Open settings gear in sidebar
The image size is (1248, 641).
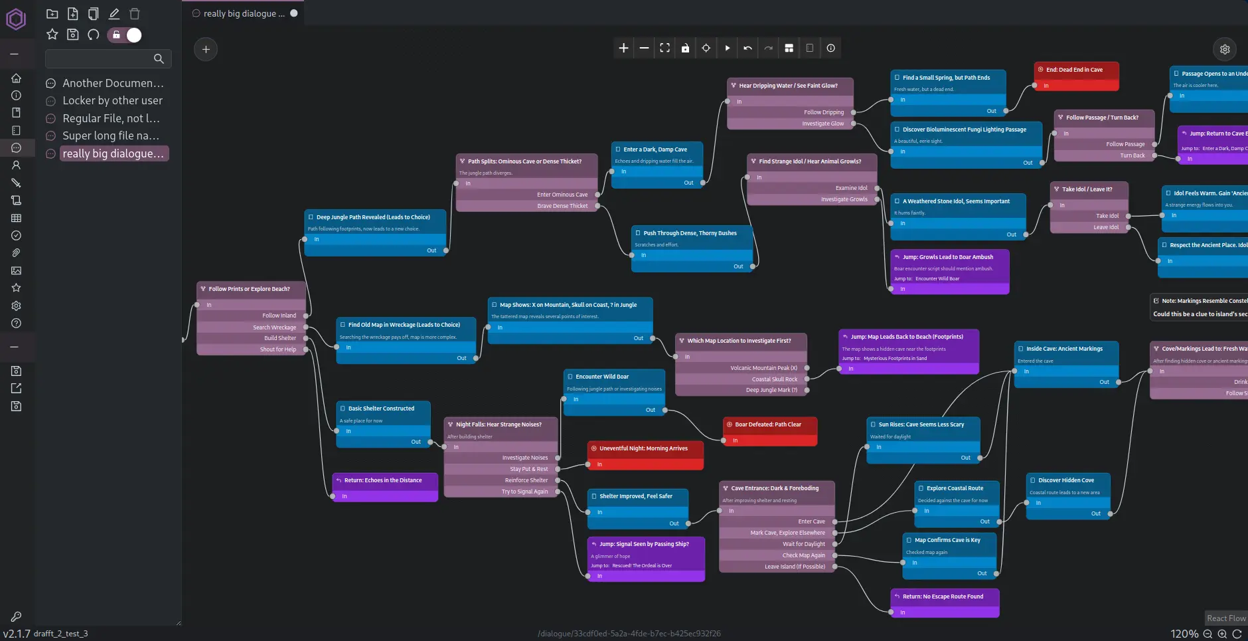point(16,306)
